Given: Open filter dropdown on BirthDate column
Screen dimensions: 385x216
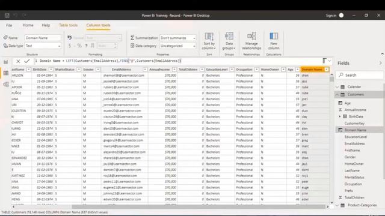Looking at the screenshot, I should [51, 70].
